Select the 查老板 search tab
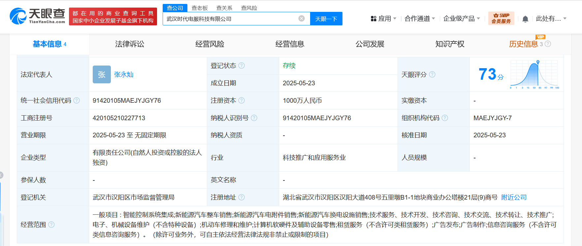Image resolution: width=582 pixels, height=246 pixels. coord(200,8)
